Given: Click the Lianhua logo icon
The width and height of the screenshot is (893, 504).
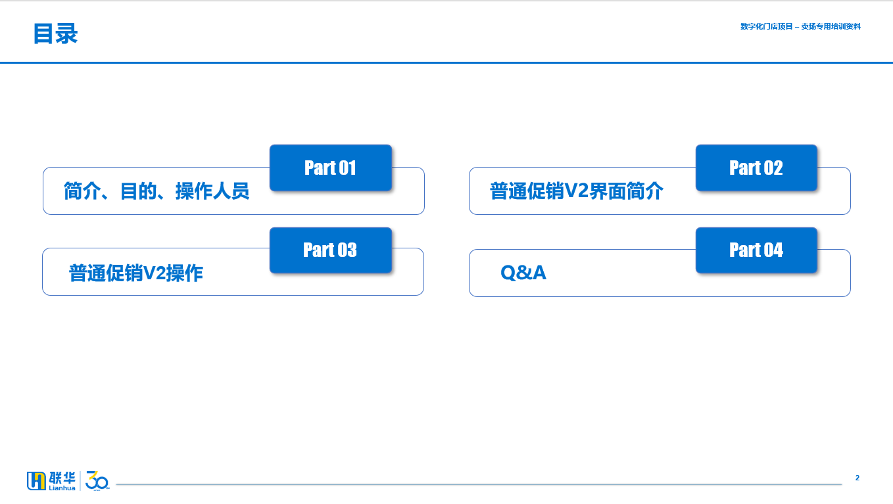Looking at the screenshot, I should coord(37,480).
